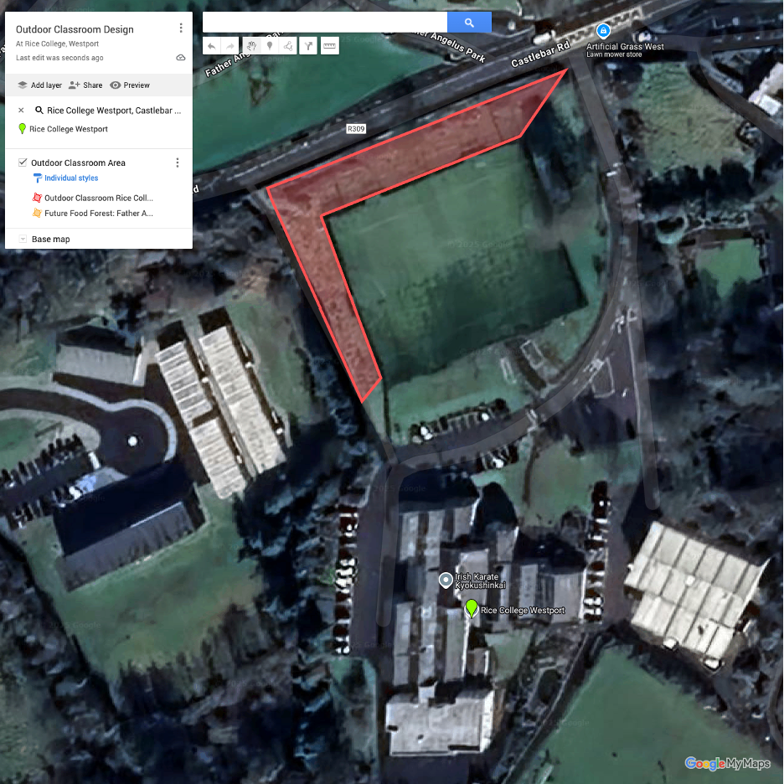Open the Outdoor Classroom Area layer options

coord(178,162)
